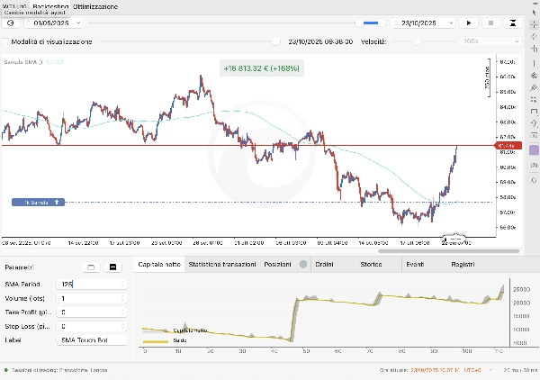Open the Storico tab
The height and width of the screenshot is (380, 540).
[371, 264]
